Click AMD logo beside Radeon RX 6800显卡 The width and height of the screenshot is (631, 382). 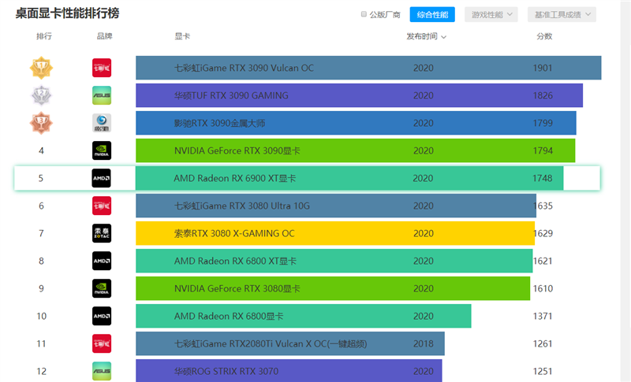point(102,316)
